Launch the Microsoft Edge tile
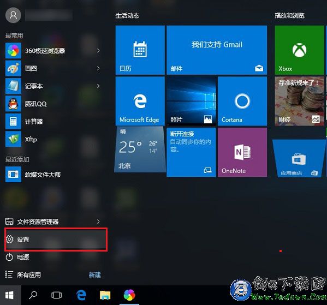This screenshot has width=327, height=305. click(x=140, y=101)
